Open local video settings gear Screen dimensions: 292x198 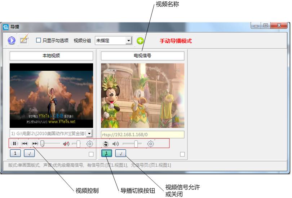[x=89, y=144]
